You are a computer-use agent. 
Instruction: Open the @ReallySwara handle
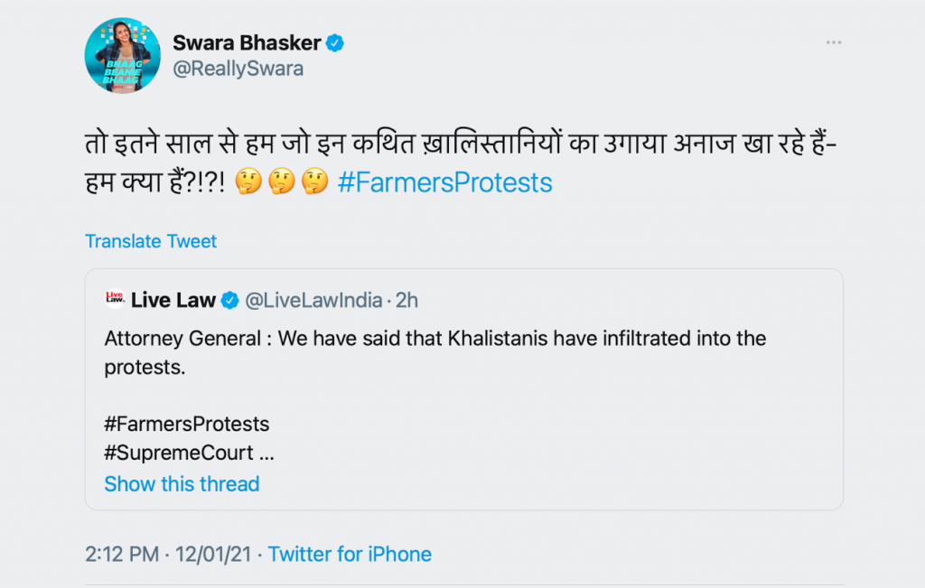(238, 69)
